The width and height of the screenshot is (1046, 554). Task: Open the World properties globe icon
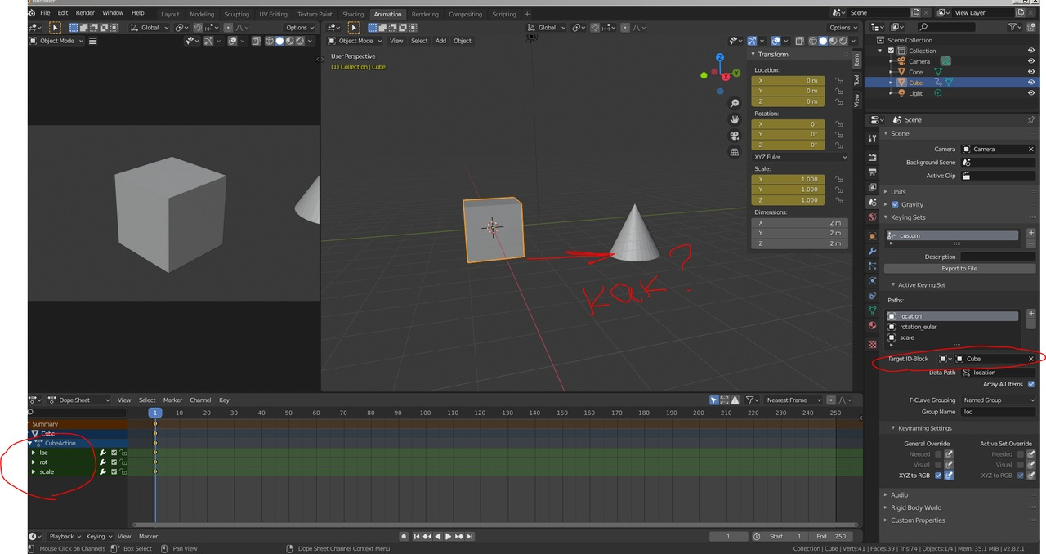[871, 217]
